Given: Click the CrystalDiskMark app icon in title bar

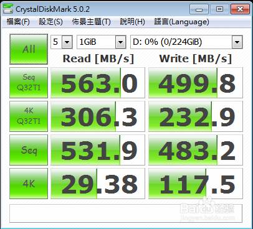Looking at the screenshot, I should [8, 9].
